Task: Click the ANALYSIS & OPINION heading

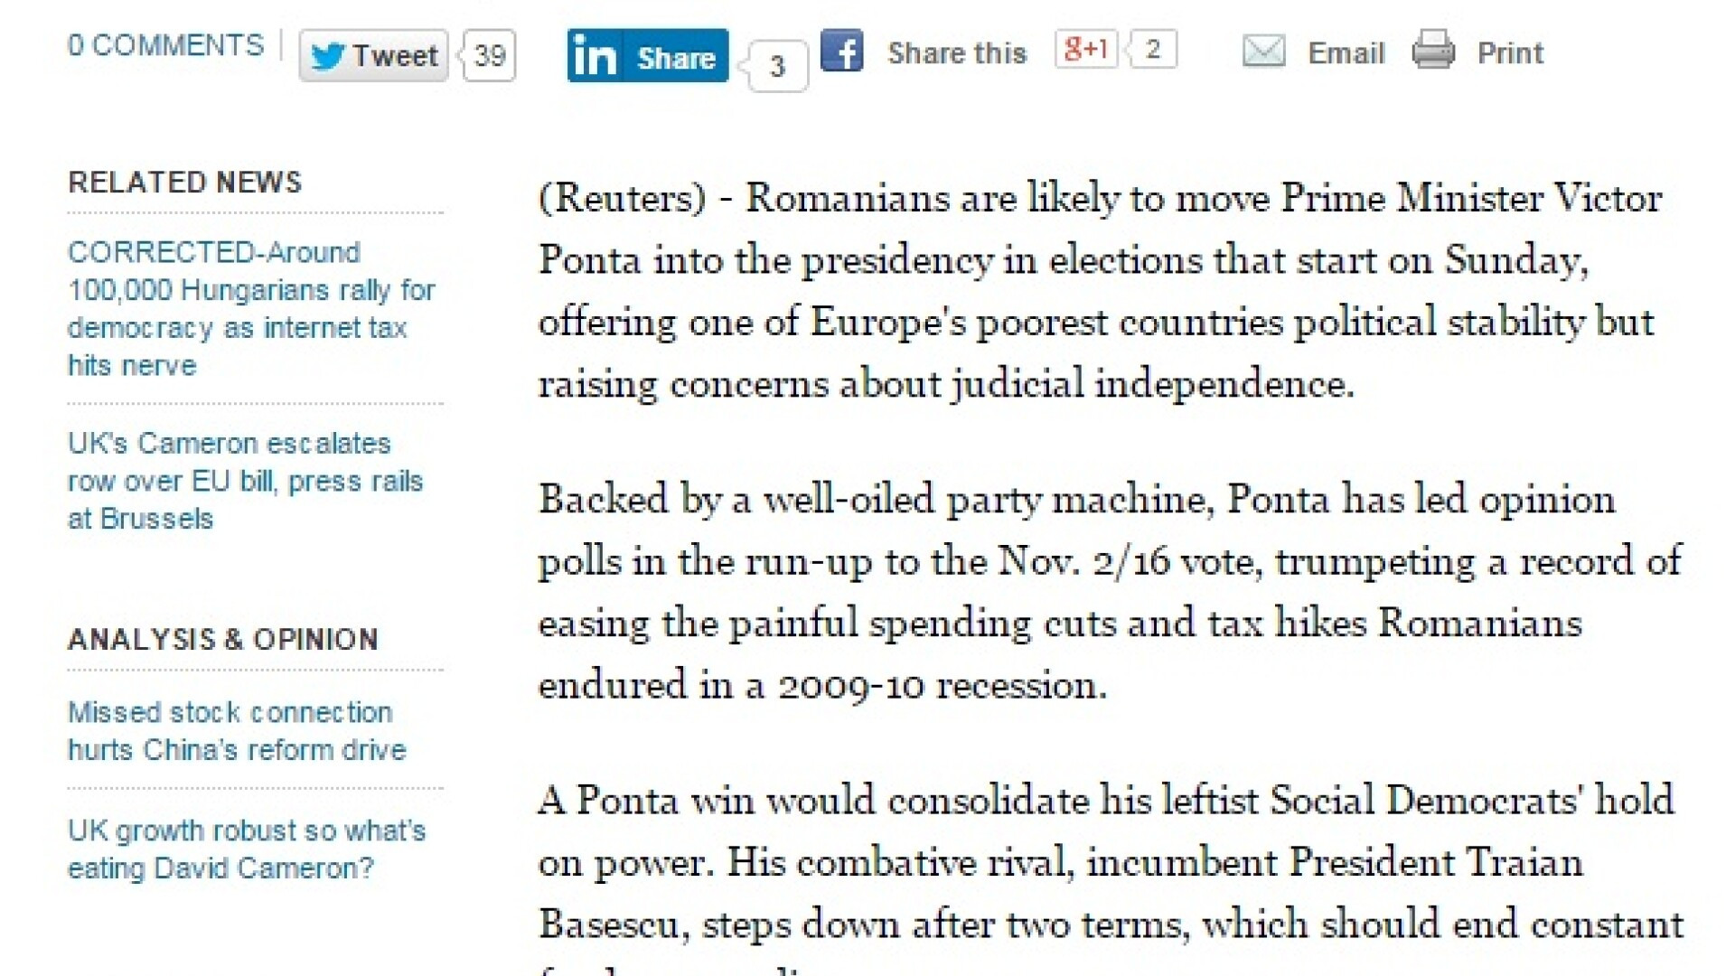Action: 222,639
